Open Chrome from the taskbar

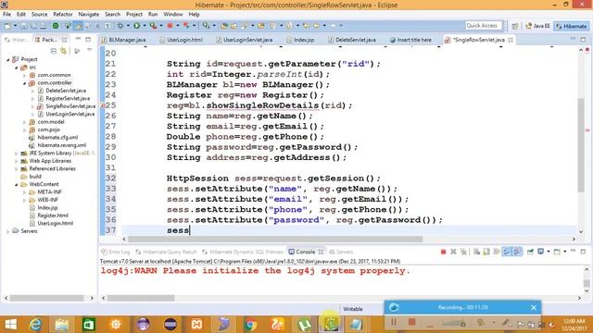[250, 325]
